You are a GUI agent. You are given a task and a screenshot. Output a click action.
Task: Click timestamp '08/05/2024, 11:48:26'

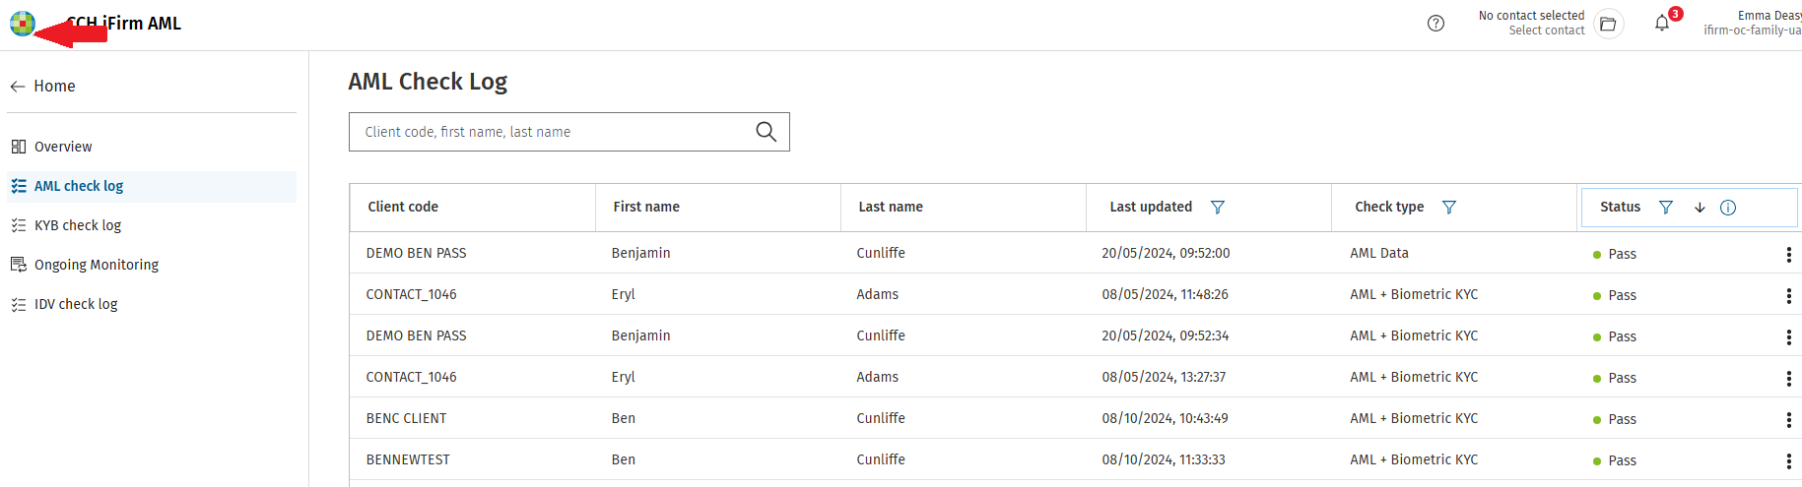tap(1165, 294)
